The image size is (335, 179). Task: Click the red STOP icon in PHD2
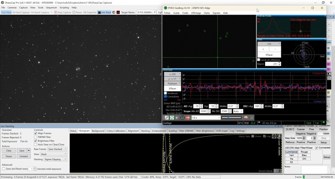pyautogui.click(x=188, y=118)
